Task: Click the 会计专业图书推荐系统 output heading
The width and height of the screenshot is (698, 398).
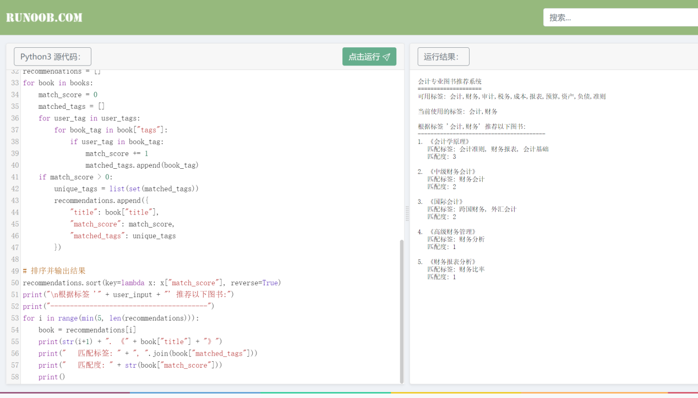Action: click(x=450, y=81)
